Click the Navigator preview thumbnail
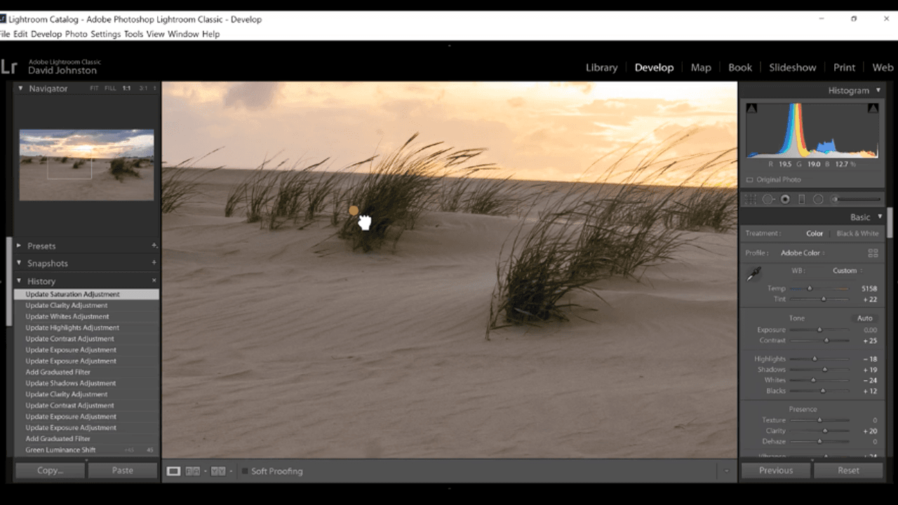The height and width of the screenshot is (505, 898). 86,164
